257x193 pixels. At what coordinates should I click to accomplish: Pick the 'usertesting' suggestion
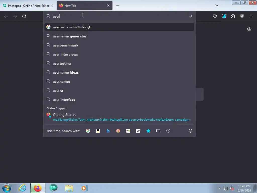tap(119, 63)
